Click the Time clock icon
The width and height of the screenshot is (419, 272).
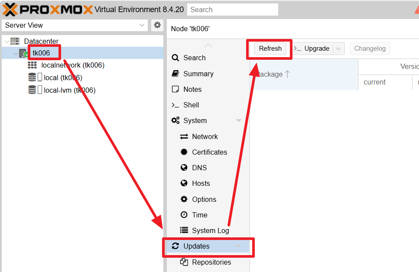point(184,214)
